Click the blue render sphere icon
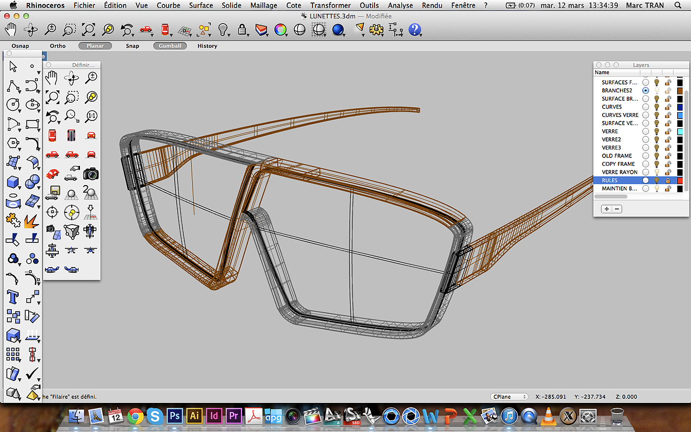691x432 pixels. (338, 30)
